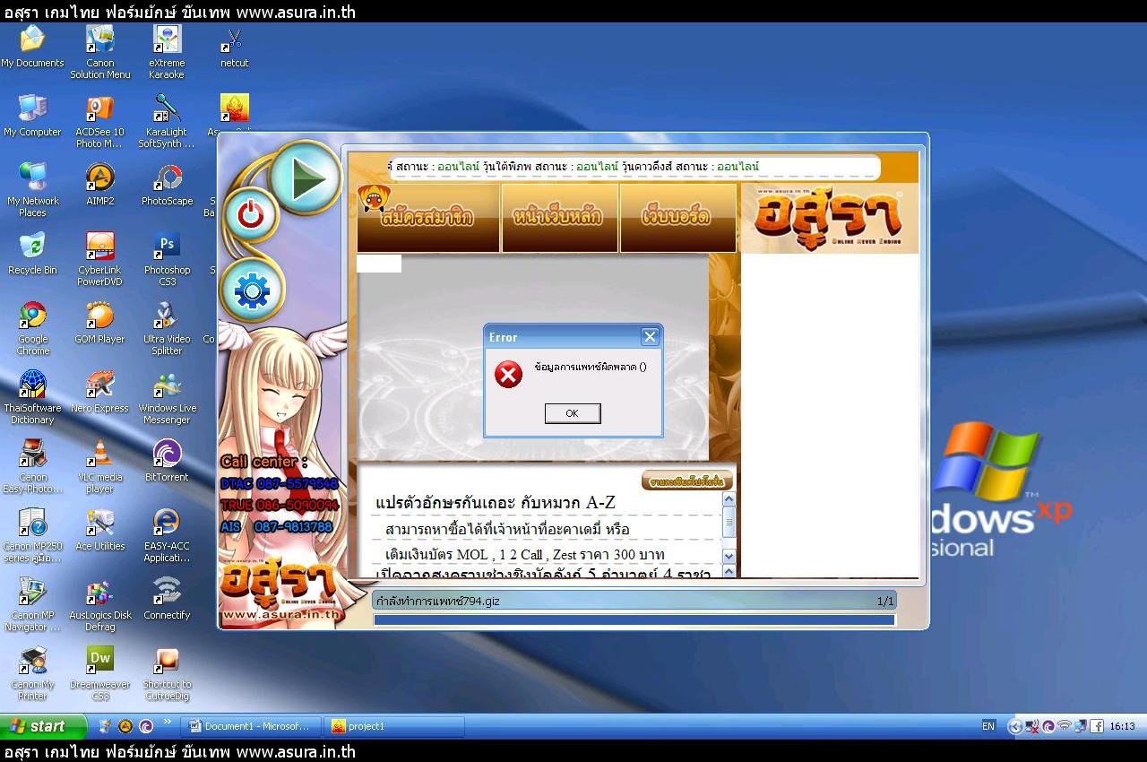Click the red power button in the launcher
This screenshot has height=762, width=1147.
pyautogui.click(x=250, y=216)
